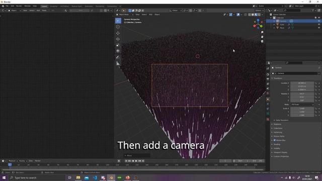322x181 pixels.
Task: Open the Tool properties tab
Action: tap(268, 68)
